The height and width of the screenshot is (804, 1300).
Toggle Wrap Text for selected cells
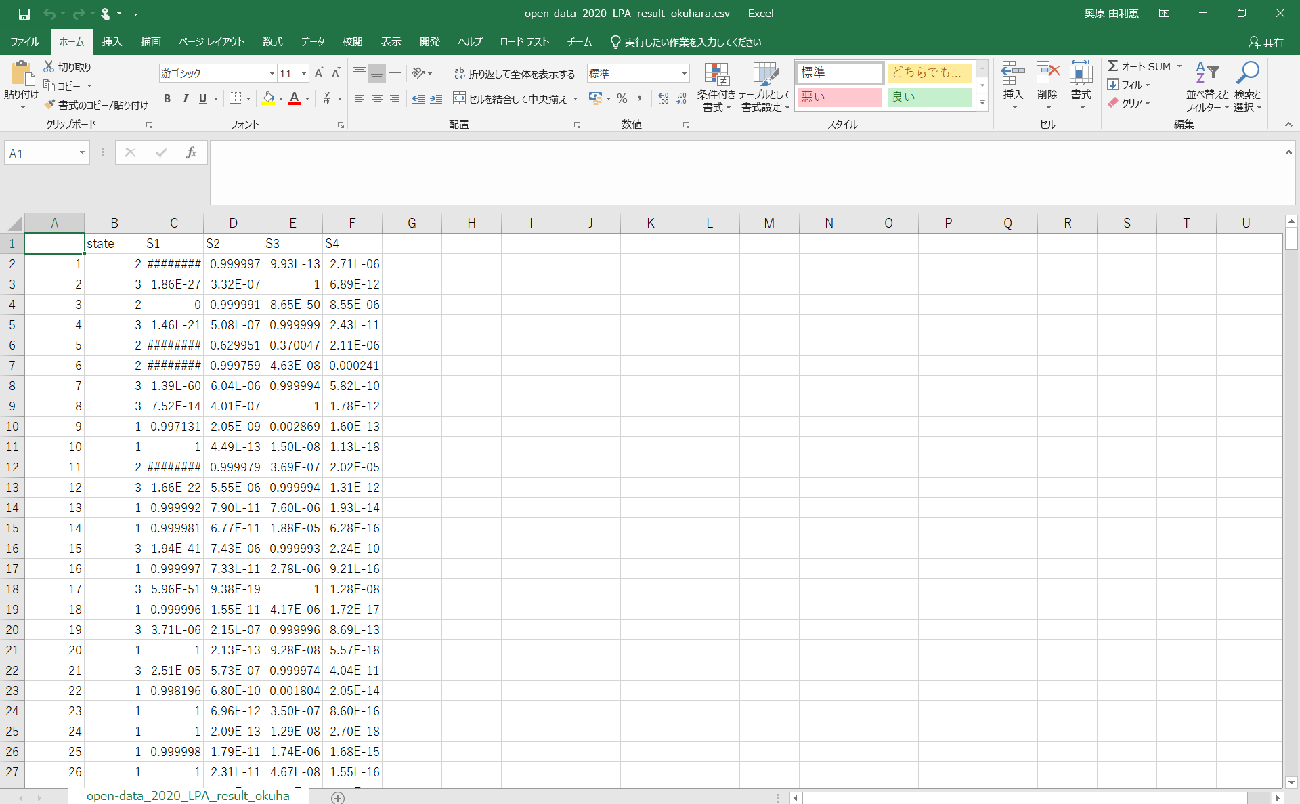pyautogui.click(x=514, y=74)
